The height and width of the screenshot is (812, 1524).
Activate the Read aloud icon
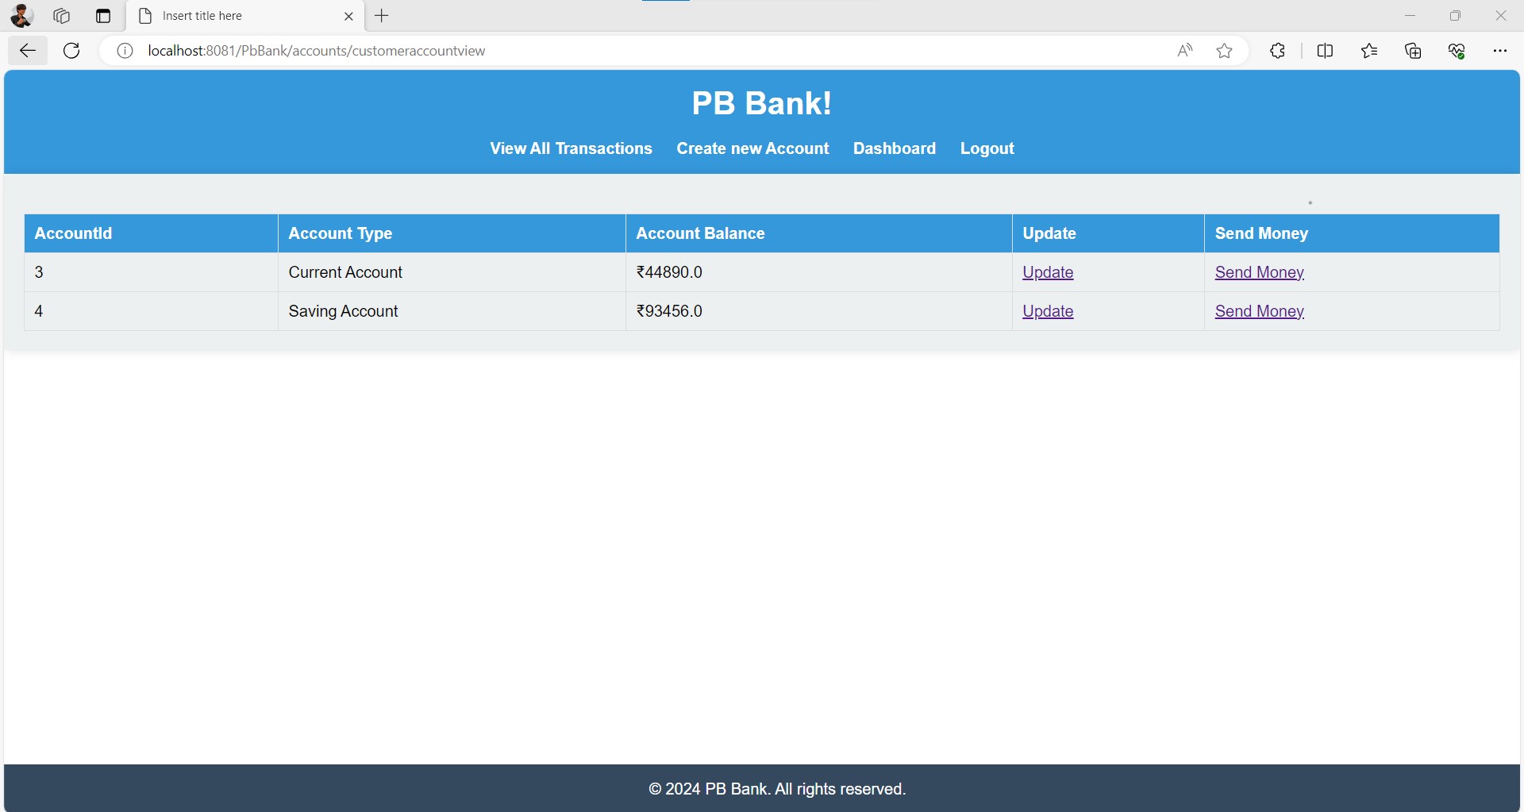click(1185, 51)
